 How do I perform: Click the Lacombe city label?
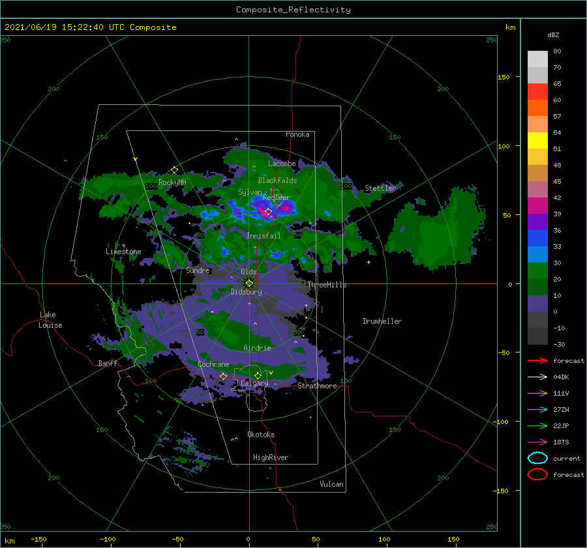[282, 164]
